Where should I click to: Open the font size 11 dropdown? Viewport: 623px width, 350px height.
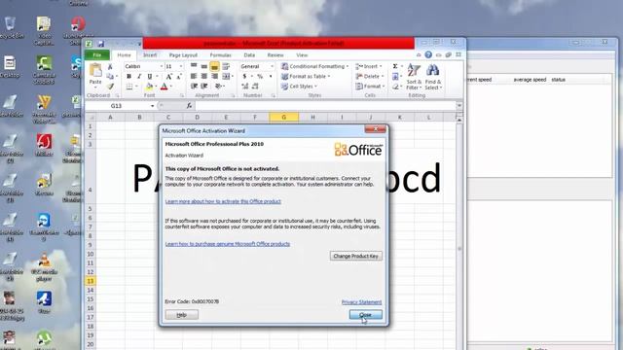181,66
